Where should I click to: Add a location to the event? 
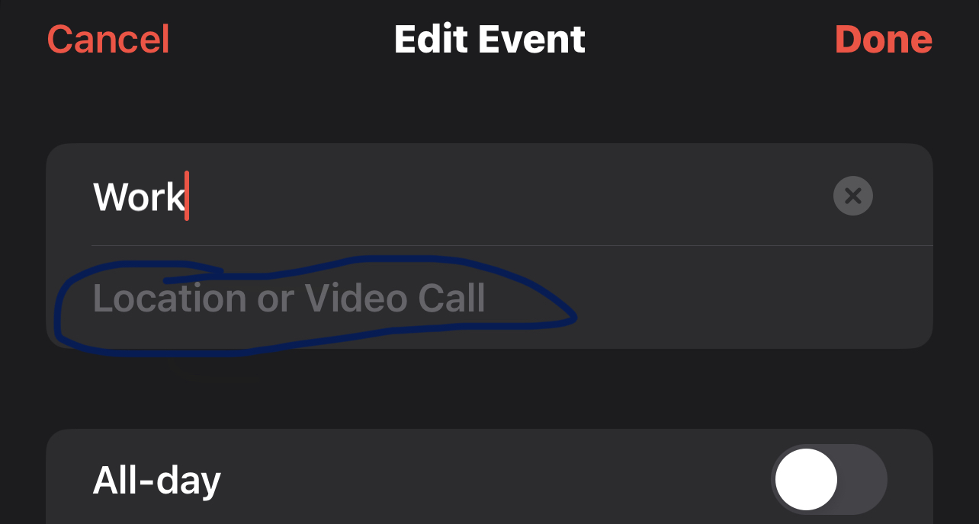288,299
